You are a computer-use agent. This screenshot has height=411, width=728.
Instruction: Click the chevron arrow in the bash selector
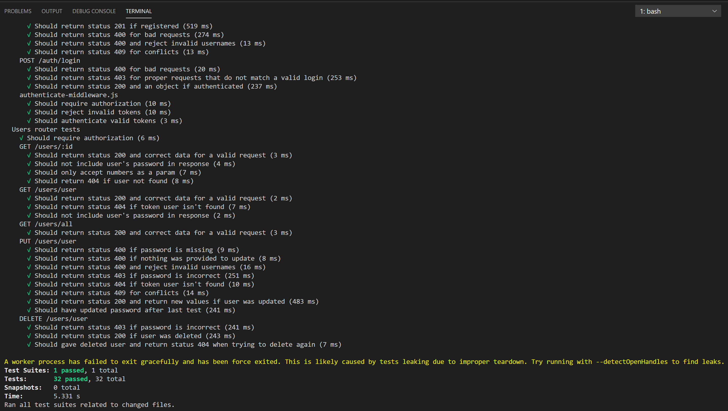point(714,11)
